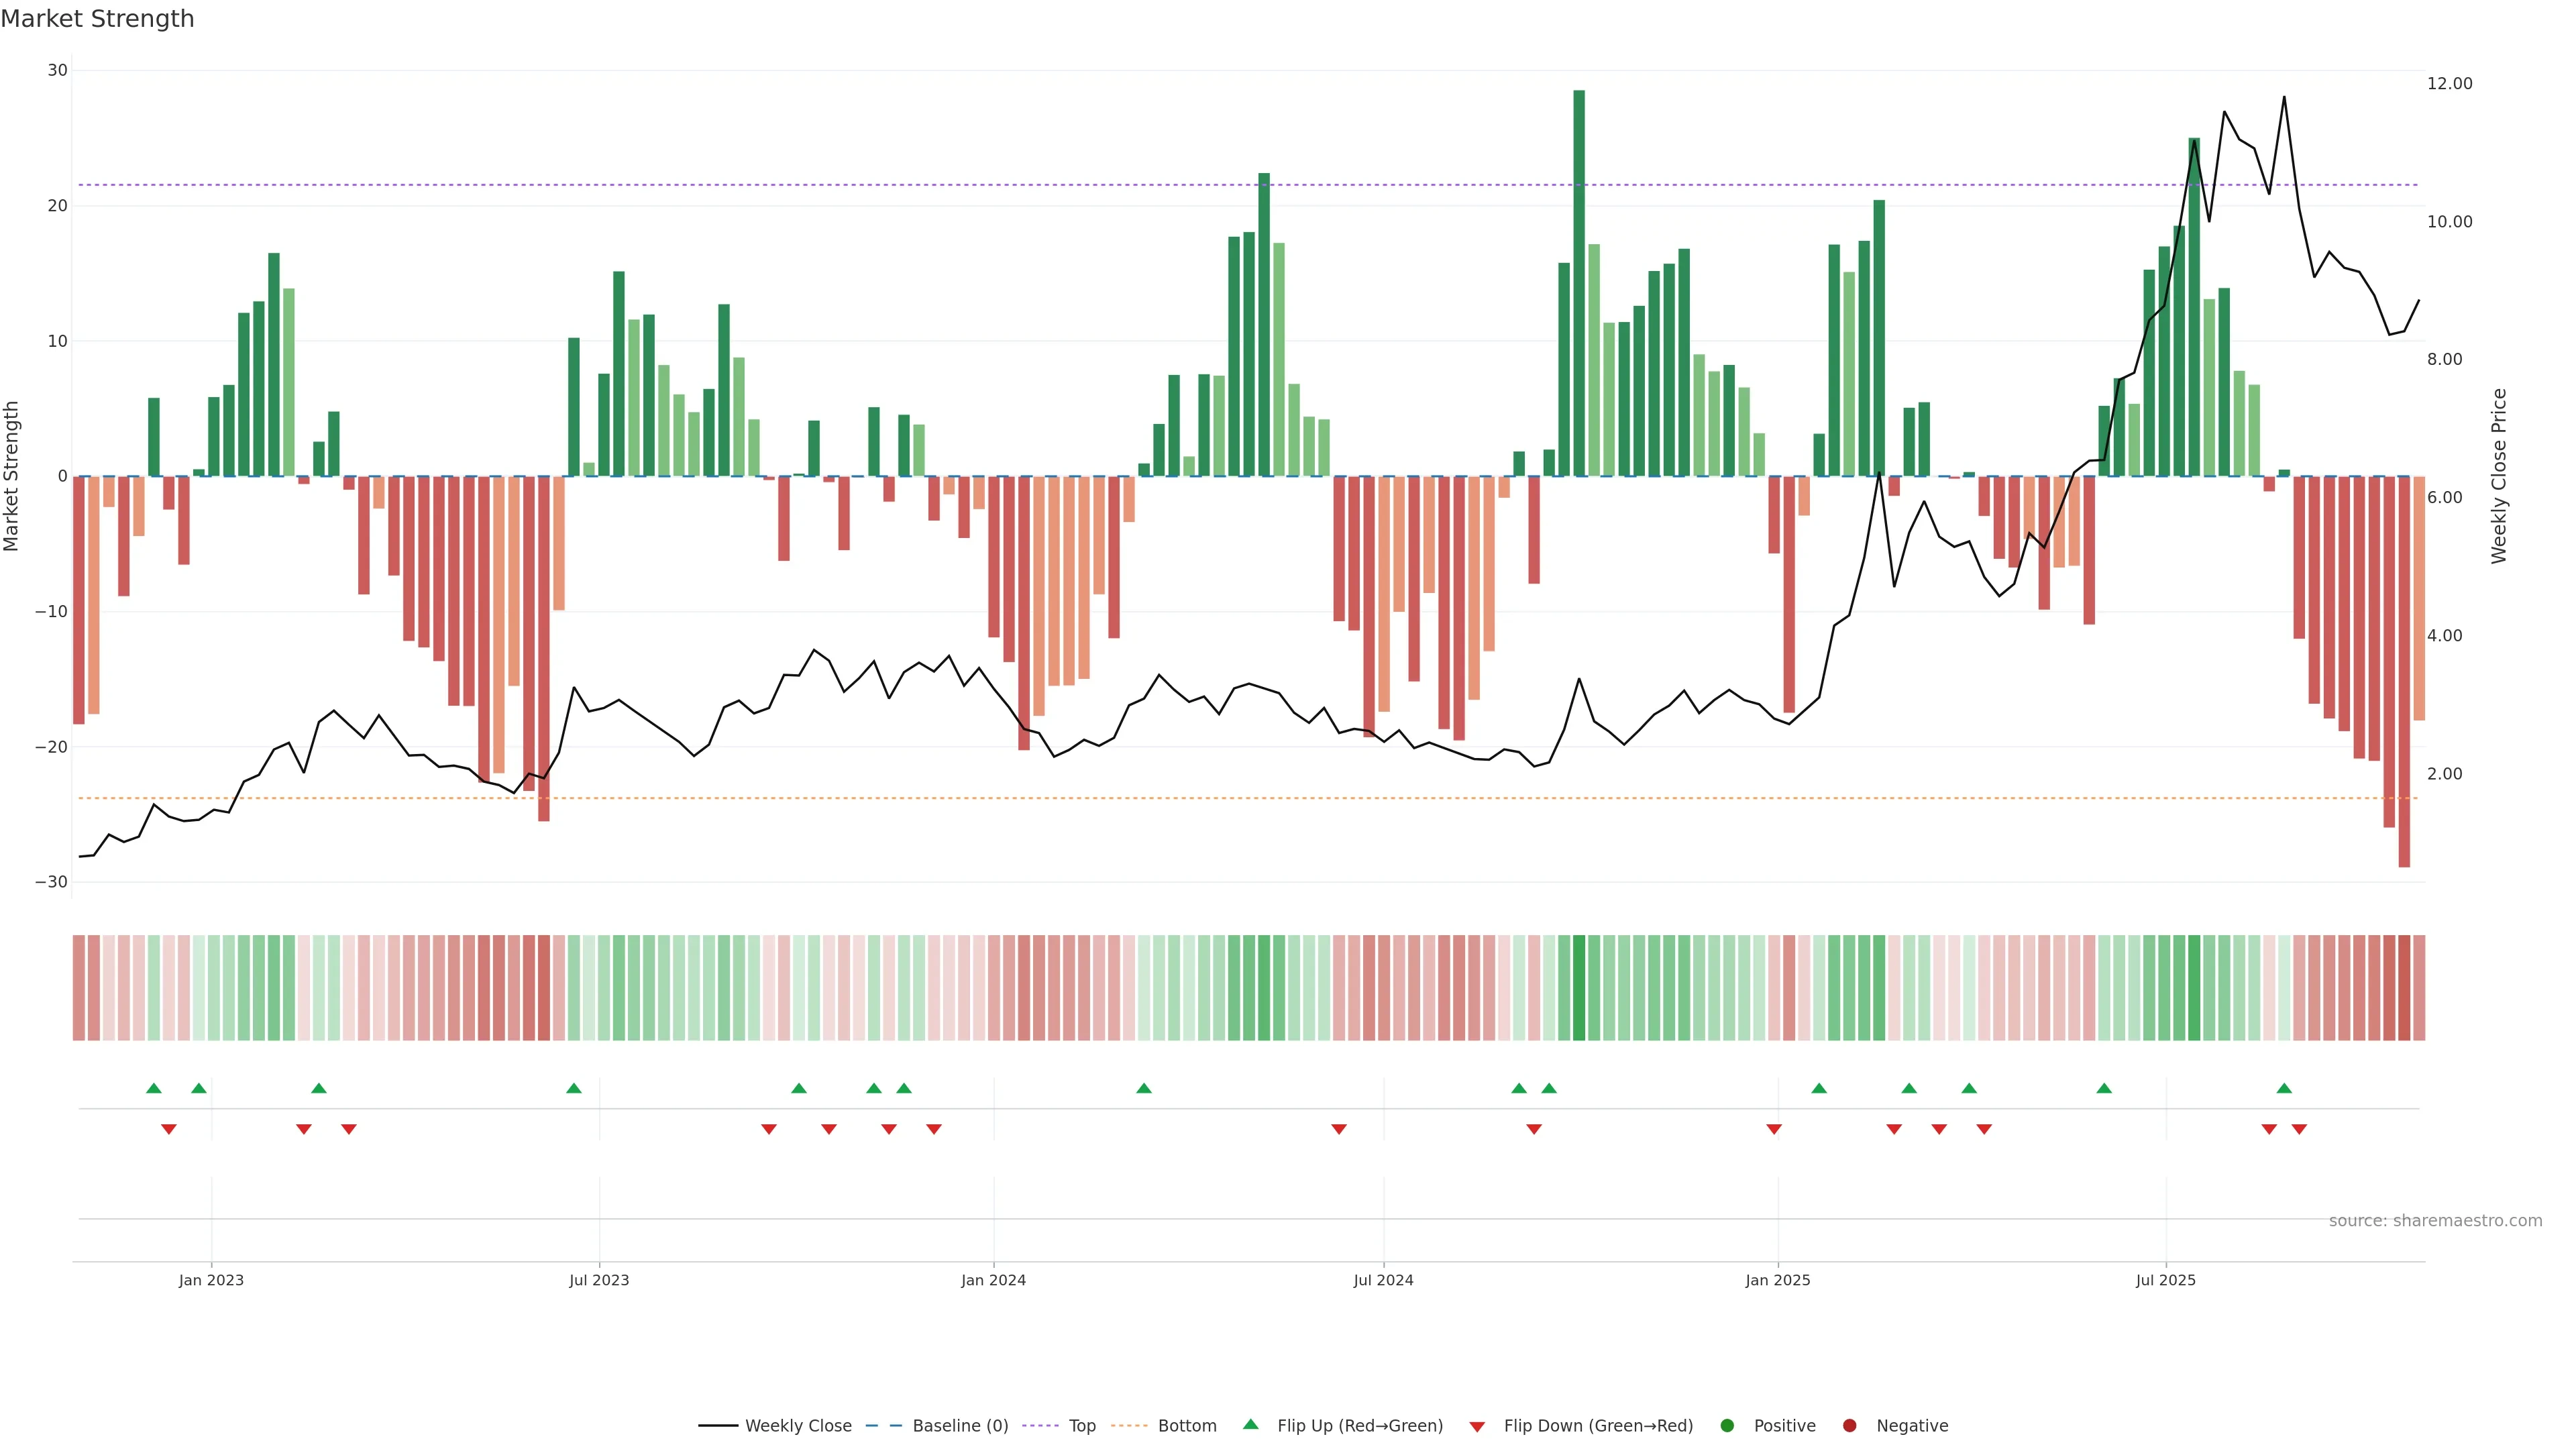Click the green Positive legend circle
Viewport: 2576px width, 1449px height.
click(1727, 1426)
